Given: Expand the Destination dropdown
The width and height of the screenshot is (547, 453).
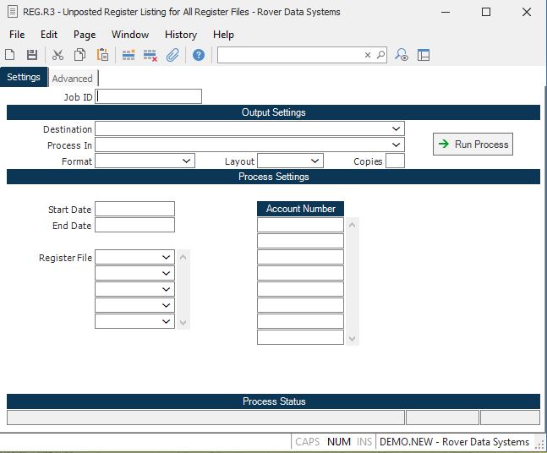Looking at the screenshot, I should pyautogui.click(x=397, y=129).
